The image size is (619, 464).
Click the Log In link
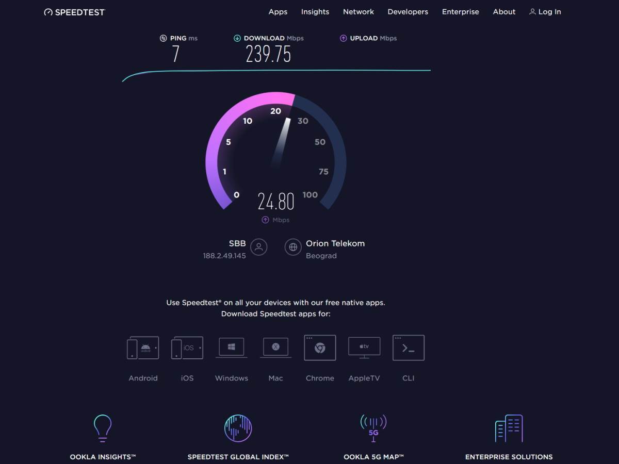(x=545, y=12)
